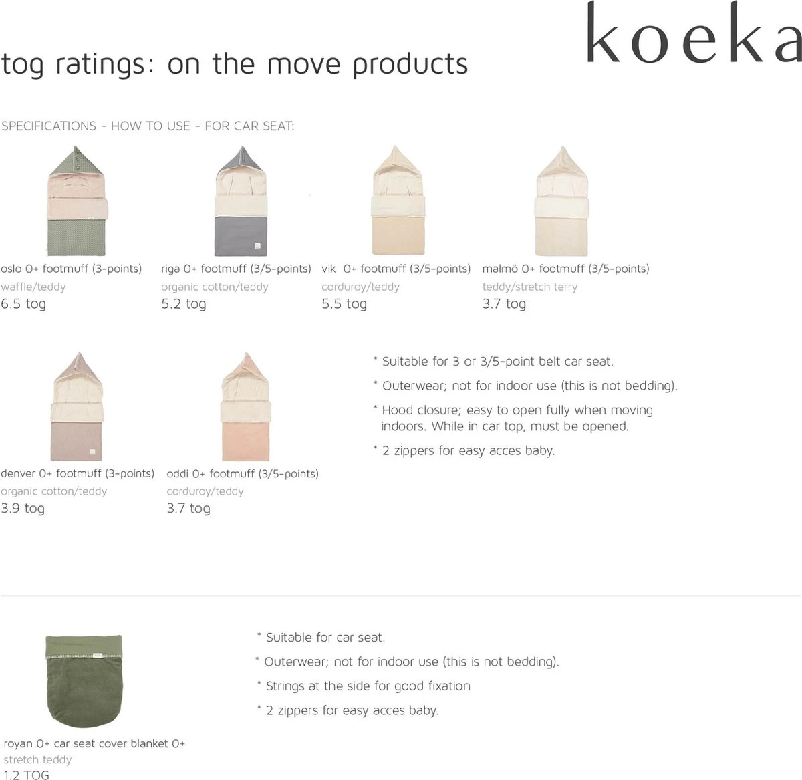Viewport: 802px width, 780px height.
Task: Click the pink oddi footmuff image
Action: [x=245, y=406]
